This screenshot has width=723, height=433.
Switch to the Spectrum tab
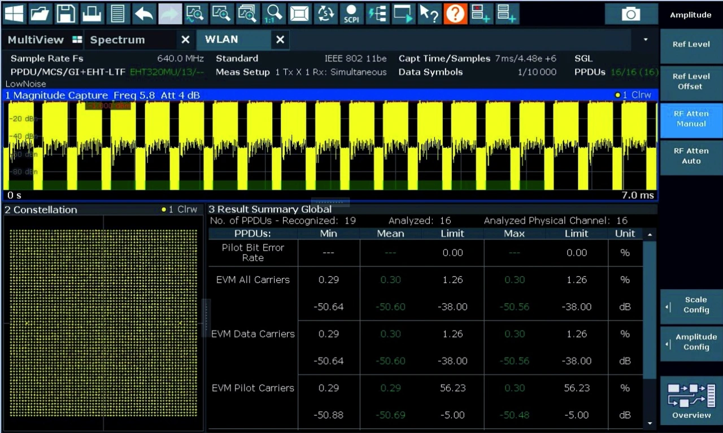coord(117,40)
